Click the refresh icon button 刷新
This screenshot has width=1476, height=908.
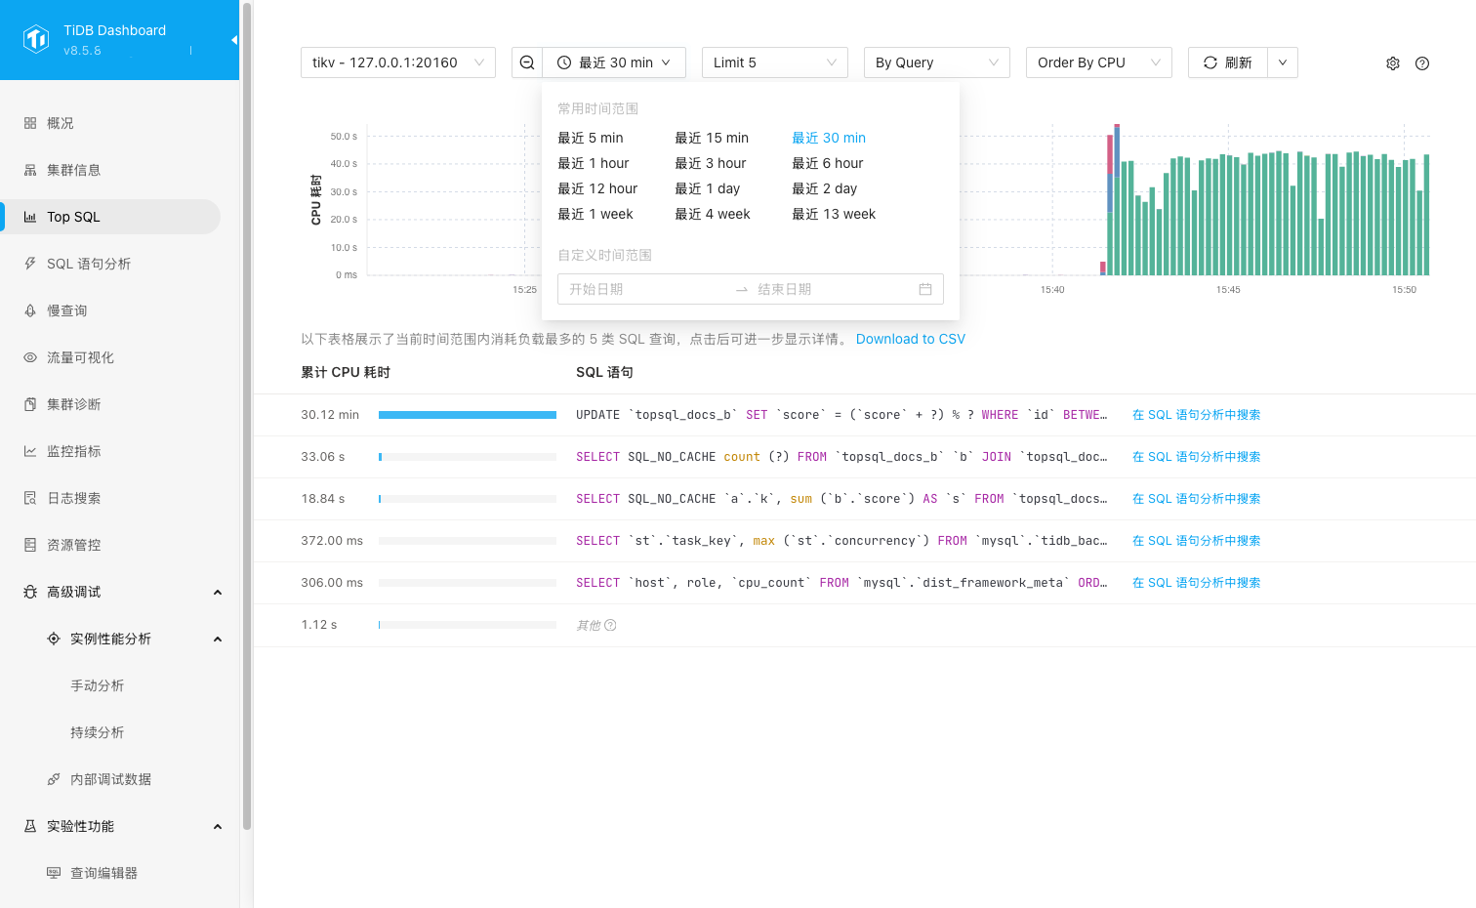1228,62
